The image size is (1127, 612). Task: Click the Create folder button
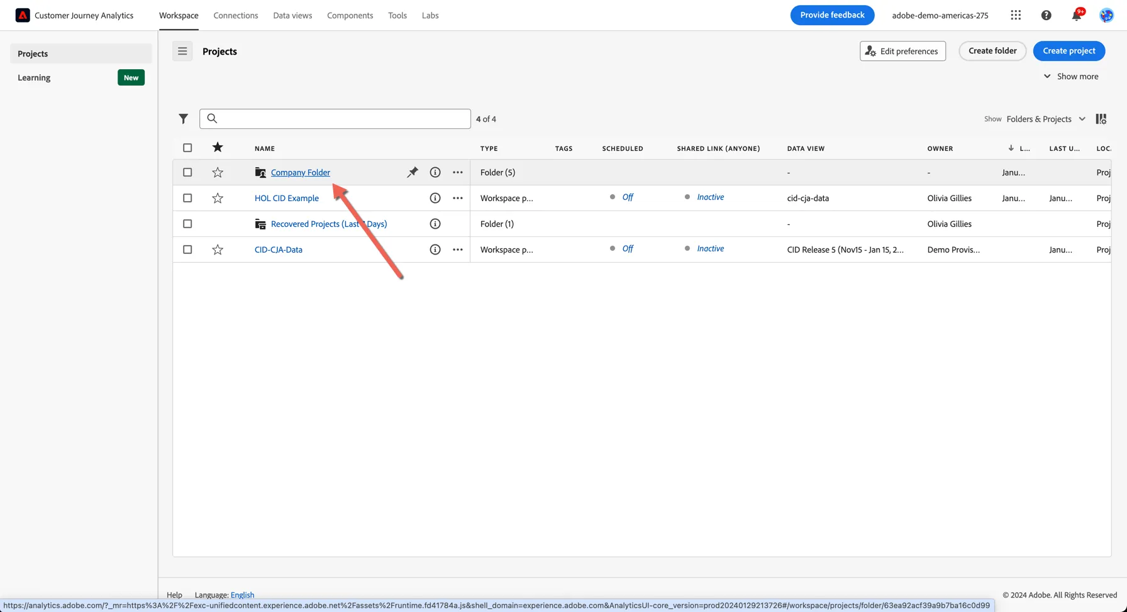pyautogui.click(x=992, y=51)
